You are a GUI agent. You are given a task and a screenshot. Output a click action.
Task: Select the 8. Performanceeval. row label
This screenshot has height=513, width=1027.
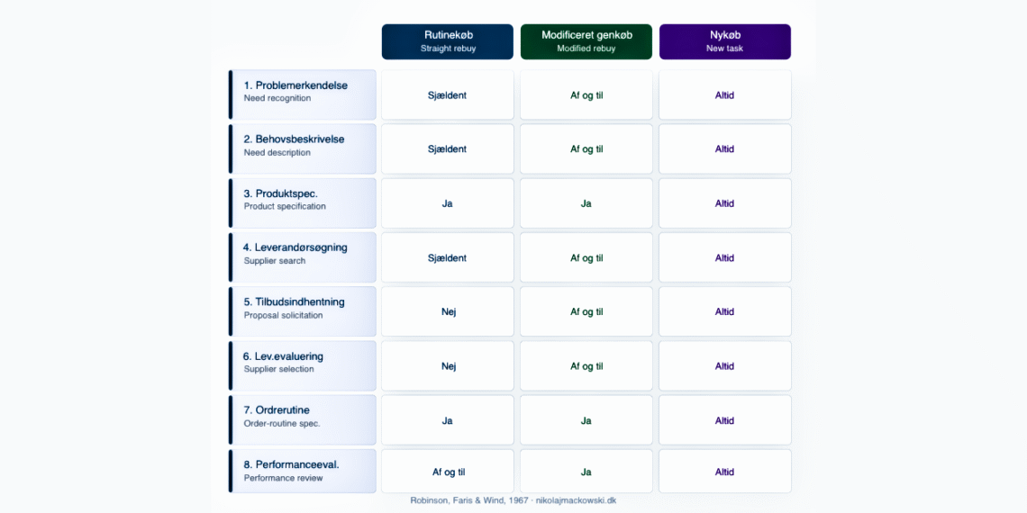pyautogui.click(x=302, y=472)
